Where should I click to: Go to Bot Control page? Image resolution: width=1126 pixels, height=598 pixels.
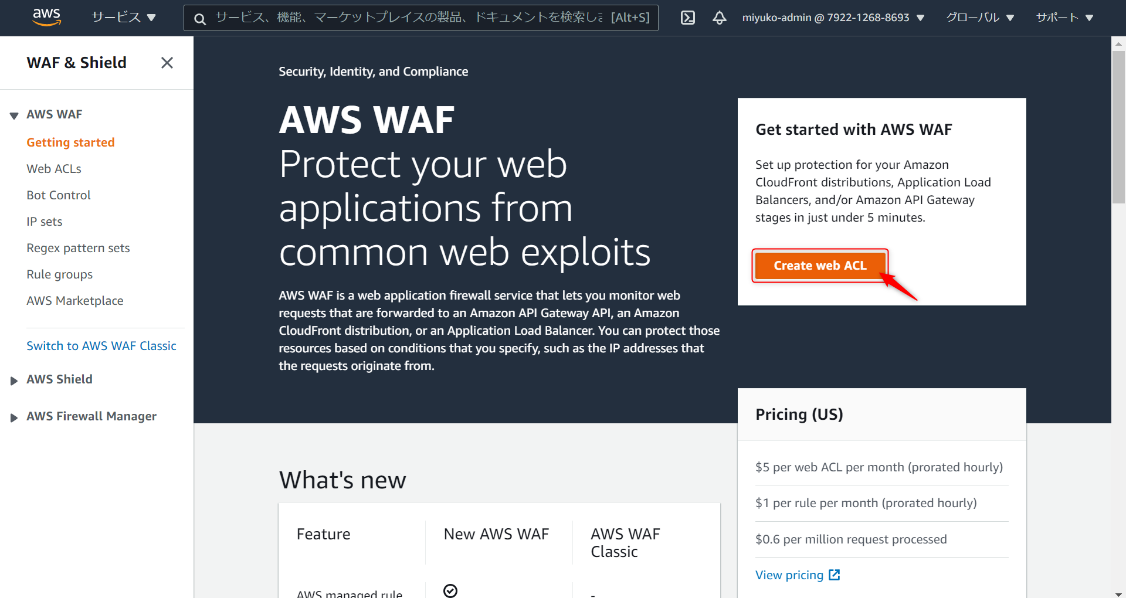[x=59, y=195]
